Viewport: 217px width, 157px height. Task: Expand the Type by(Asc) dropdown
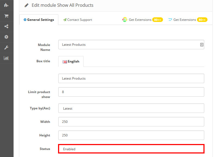tap(131, 108)
